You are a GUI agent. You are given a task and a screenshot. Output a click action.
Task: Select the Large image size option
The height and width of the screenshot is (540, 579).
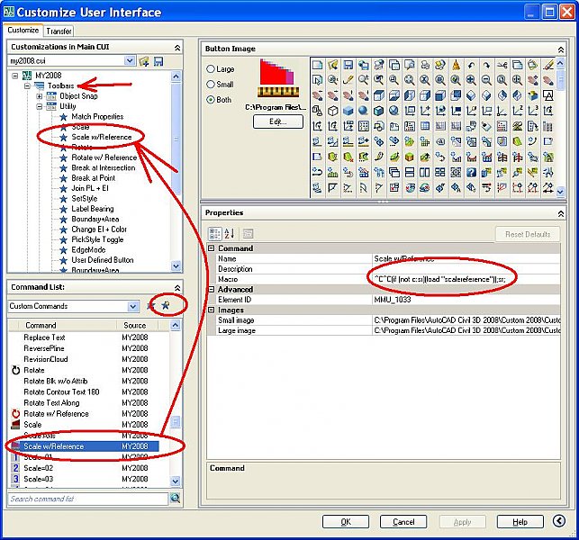[212, 69]
